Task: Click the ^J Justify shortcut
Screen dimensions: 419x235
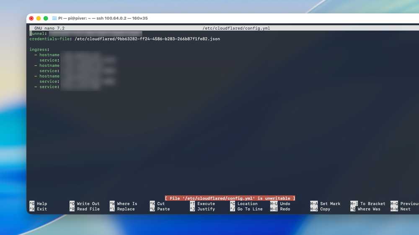Action: [x=202, y=209]
